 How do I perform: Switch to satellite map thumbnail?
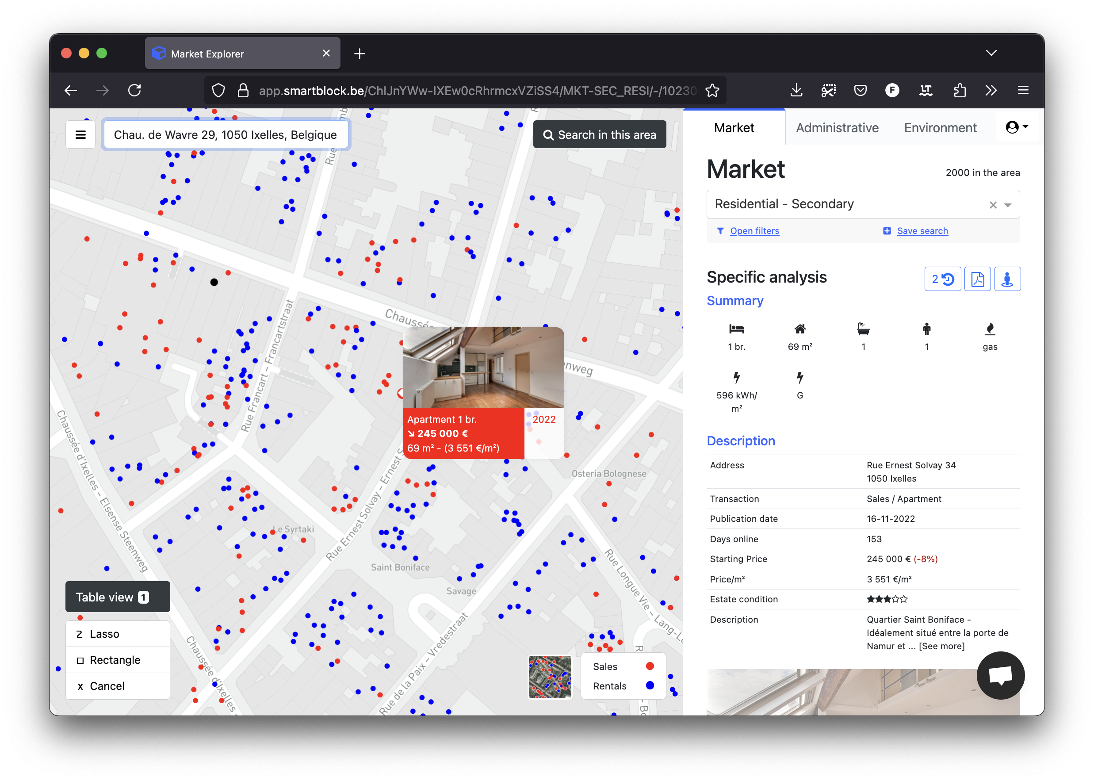[x=550, y=677]
